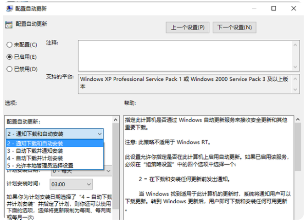The width and height of the screenshot is (306, 222).
Task: Click inside the 注释 comment box
Action: pos(185,56)
